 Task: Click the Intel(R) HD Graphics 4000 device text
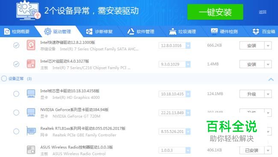pyautogui.click(x=76, y=98)
